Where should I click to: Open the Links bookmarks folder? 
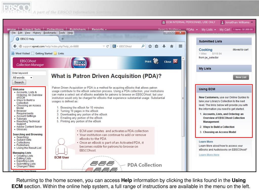(59, 54)
